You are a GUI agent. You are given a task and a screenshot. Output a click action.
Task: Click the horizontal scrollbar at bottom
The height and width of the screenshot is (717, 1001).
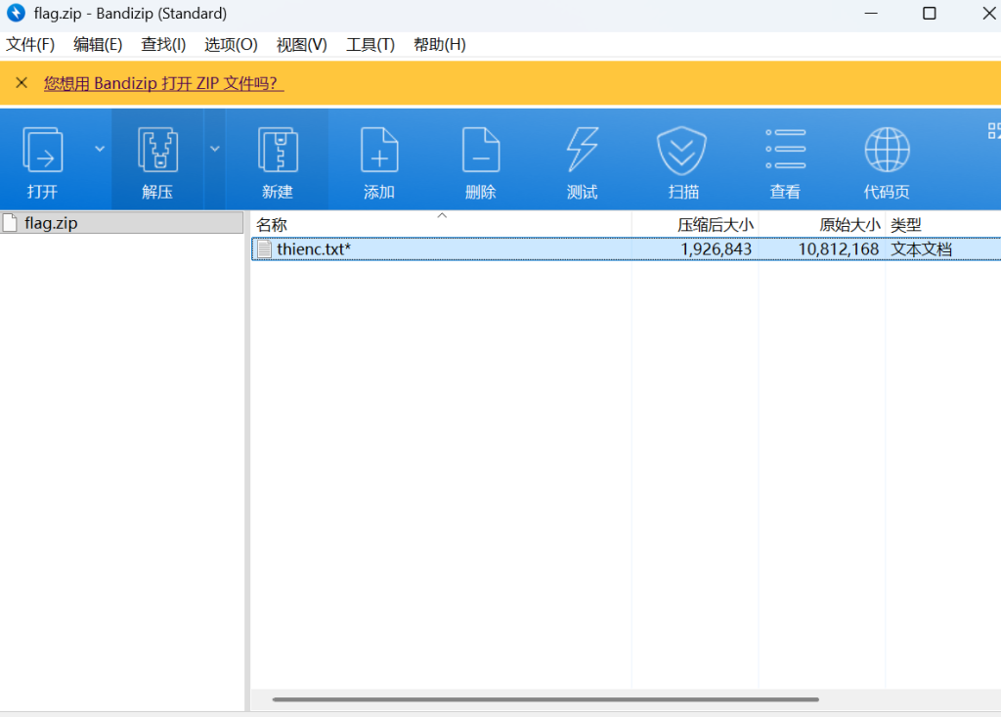pyautogui.click(x=545, y=699)
